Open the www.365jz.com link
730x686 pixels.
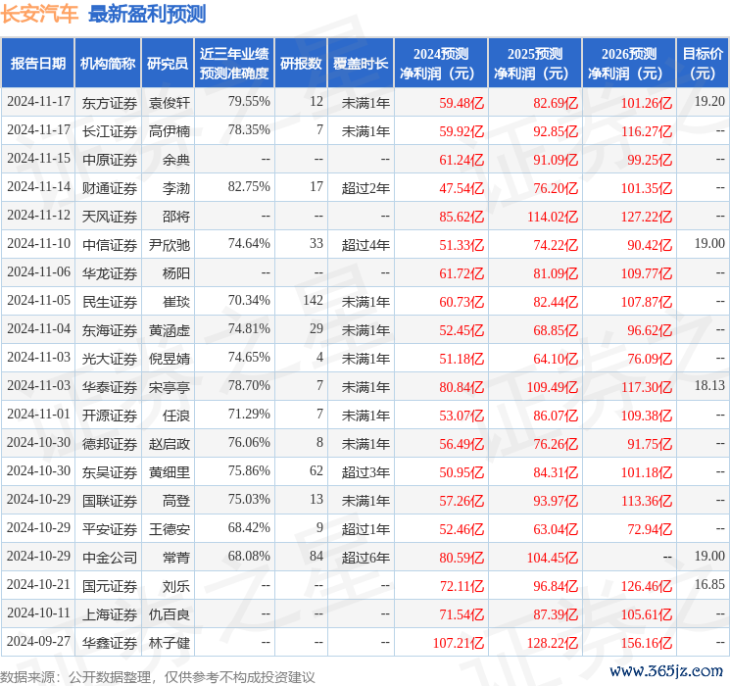pos(665,670)
